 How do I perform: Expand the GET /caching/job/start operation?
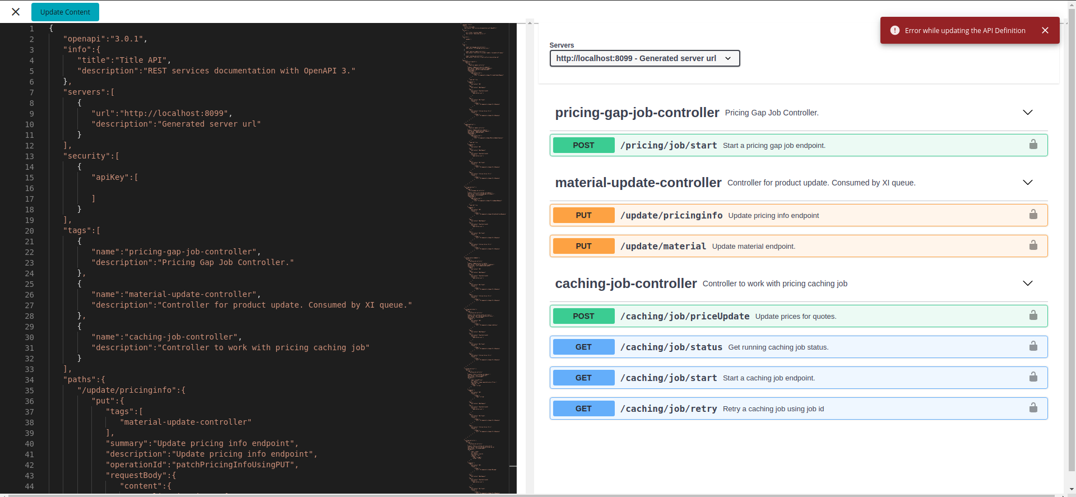coord(799,378)
